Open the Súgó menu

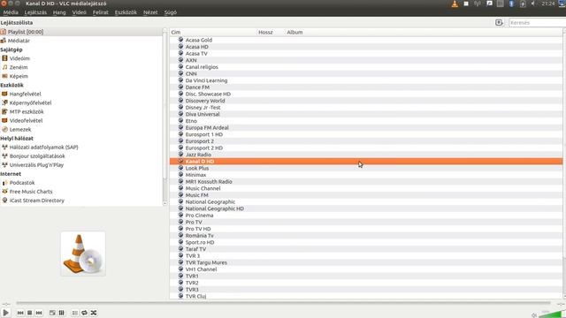171,12
